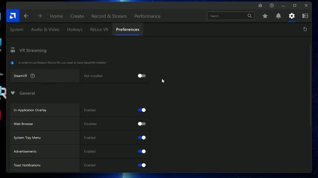The image size is (318, 178).
Task: Click the AMD logo icon
Action: coord(12,15)
